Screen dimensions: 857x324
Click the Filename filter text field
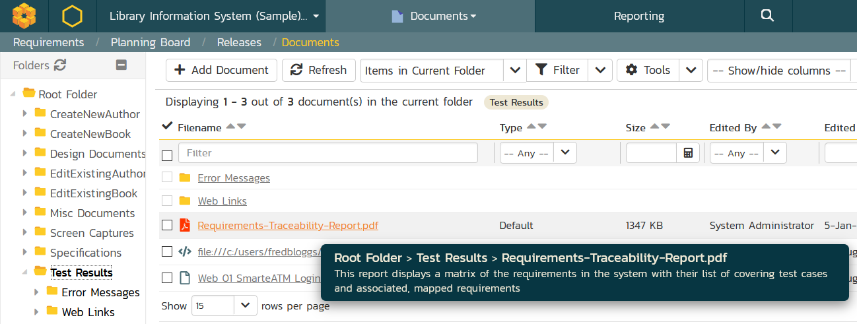(x=327, y=153)
